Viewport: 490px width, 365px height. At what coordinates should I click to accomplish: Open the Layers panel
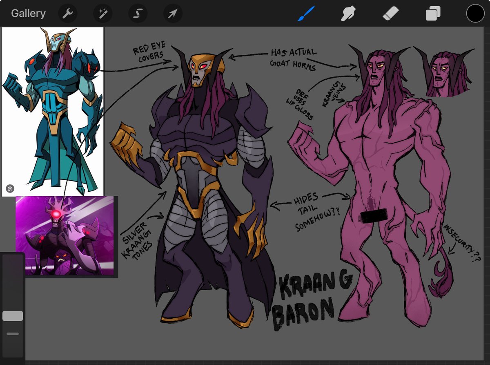(x=433, y=14)
